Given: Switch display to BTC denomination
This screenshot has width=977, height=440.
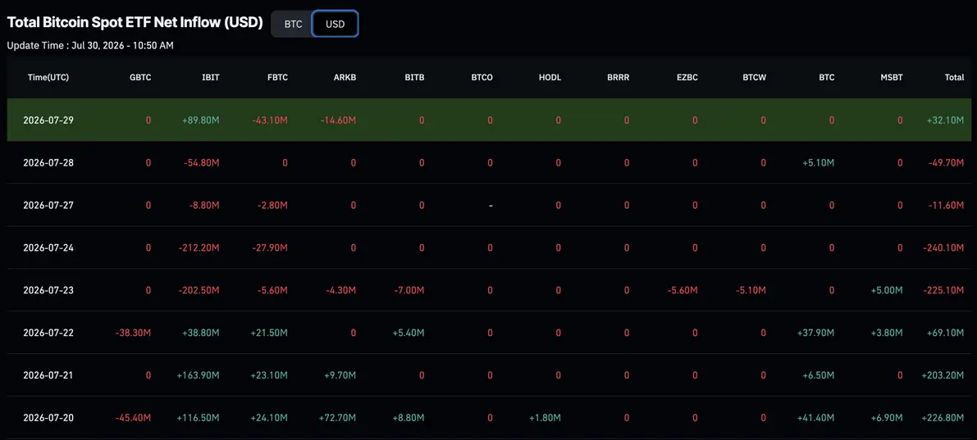Looking at the screenshot, I should coord(293,25).
